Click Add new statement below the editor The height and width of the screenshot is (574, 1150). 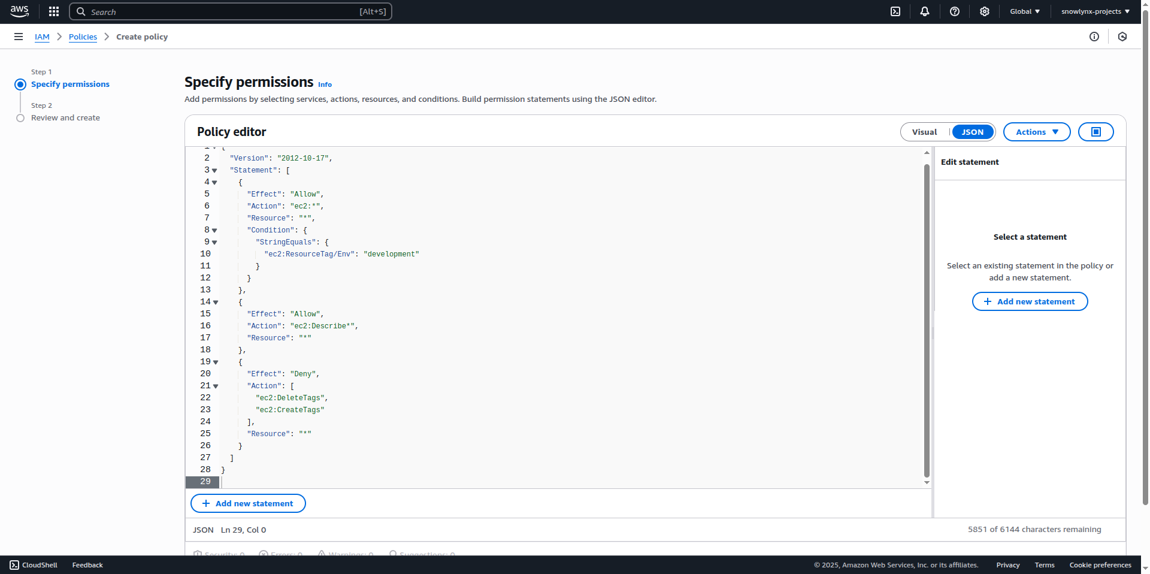(248, 503)
